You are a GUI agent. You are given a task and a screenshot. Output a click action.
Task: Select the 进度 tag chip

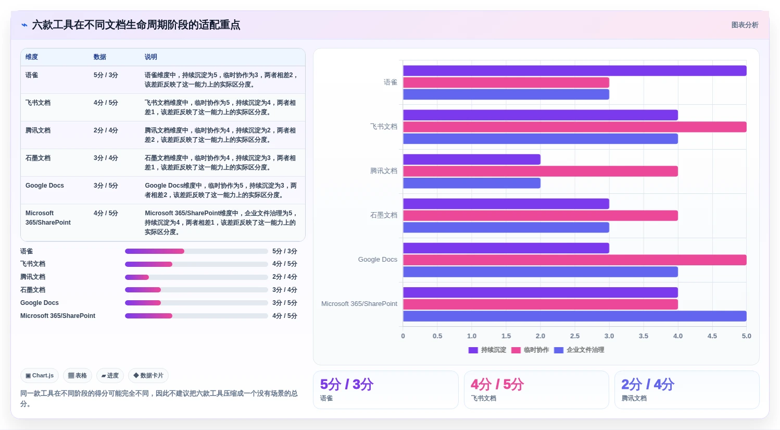pos(110,375)
